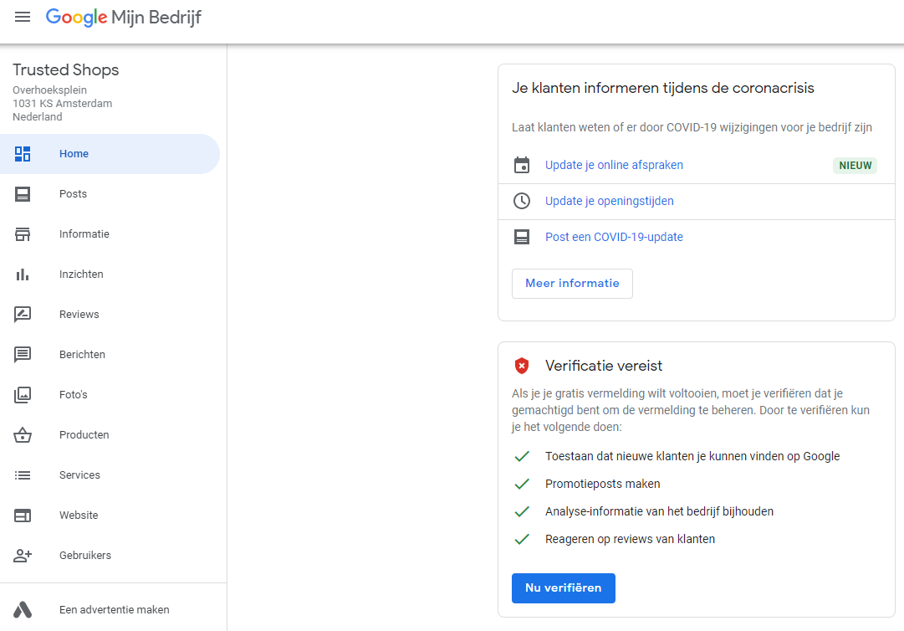Viewport: 904px width, 631px height.
Task: Click the NIEUW badge
Action: (x=855, y=166)
